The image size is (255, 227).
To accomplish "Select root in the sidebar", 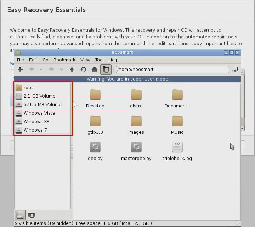I will 43,88.
